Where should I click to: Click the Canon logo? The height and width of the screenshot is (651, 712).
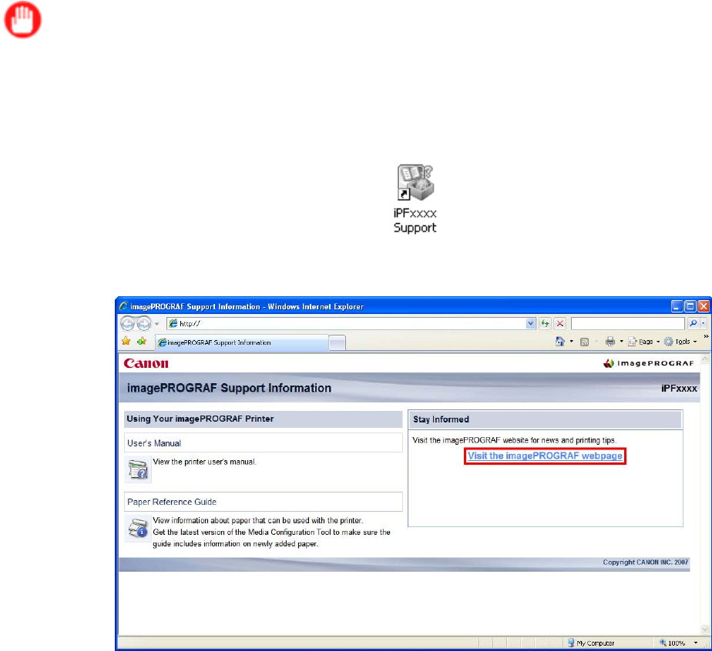146,363
